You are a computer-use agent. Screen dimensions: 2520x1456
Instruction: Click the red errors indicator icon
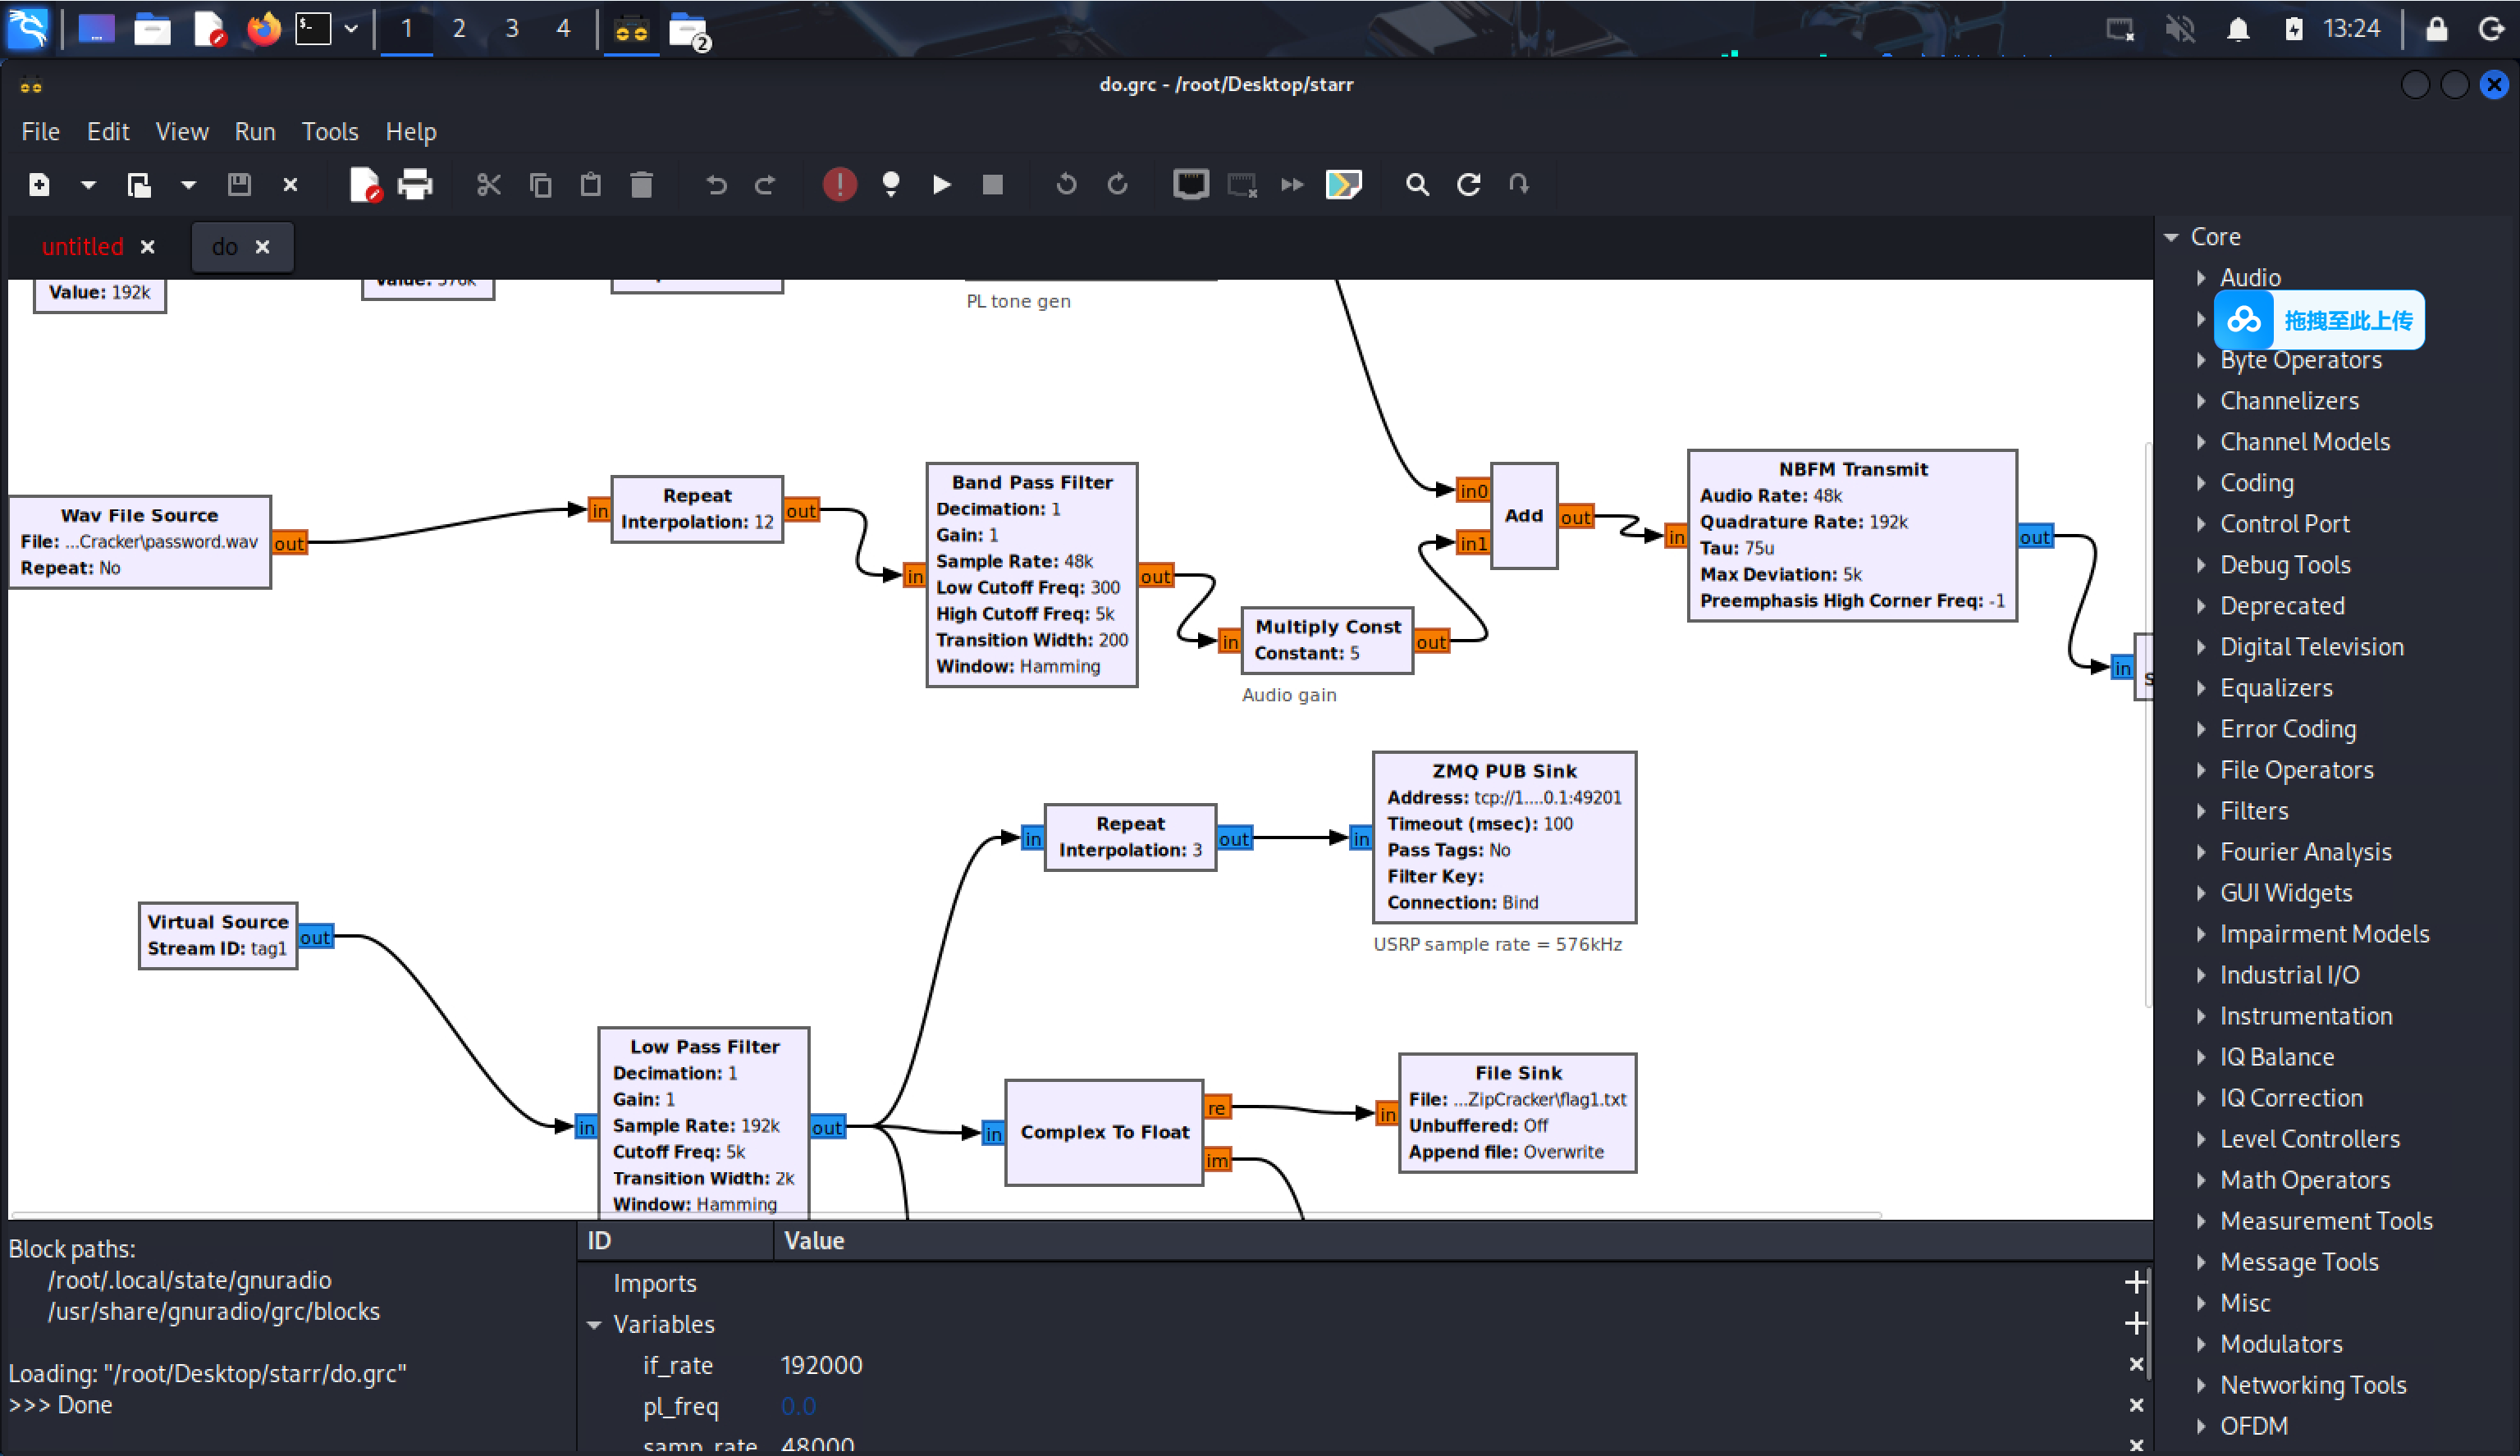tap(839, 185)
